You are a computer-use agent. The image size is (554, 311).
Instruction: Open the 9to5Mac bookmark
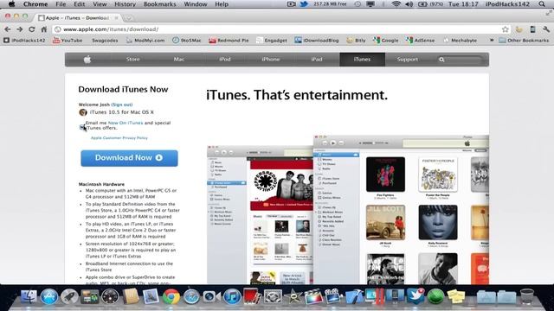[187, 41]
